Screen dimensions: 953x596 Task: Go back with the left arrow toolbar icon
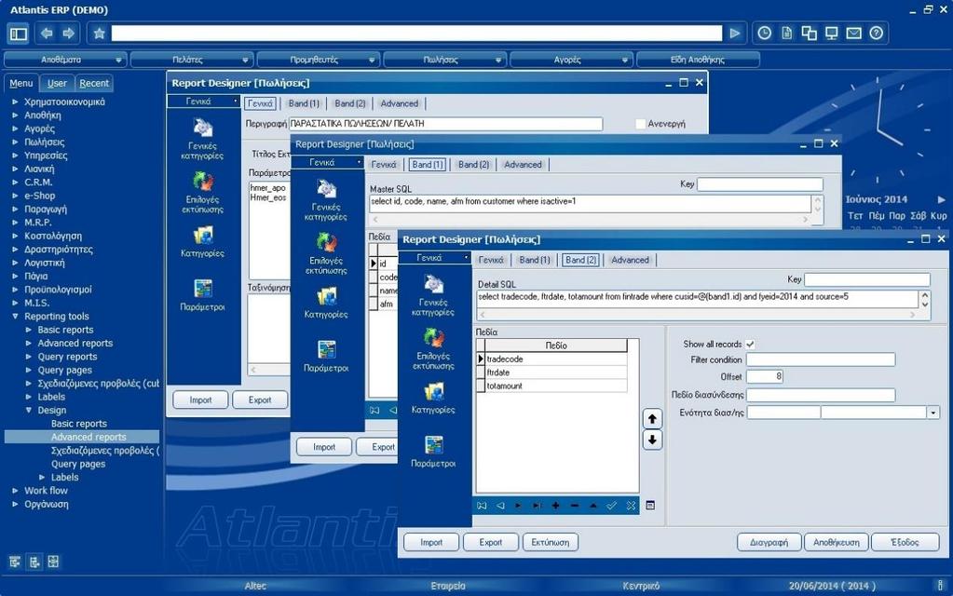(x=47, y=34)
